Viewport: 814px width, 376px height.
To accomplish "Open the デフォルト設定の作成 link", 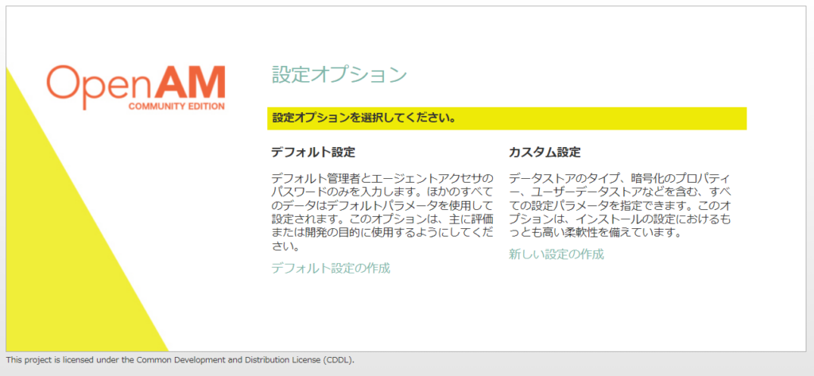I will click(331, 269).
